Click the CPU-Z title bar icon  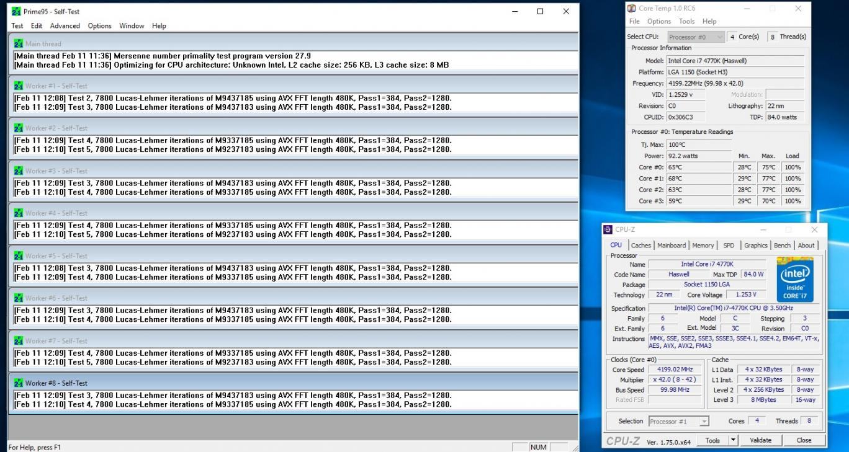pos(608,229)
